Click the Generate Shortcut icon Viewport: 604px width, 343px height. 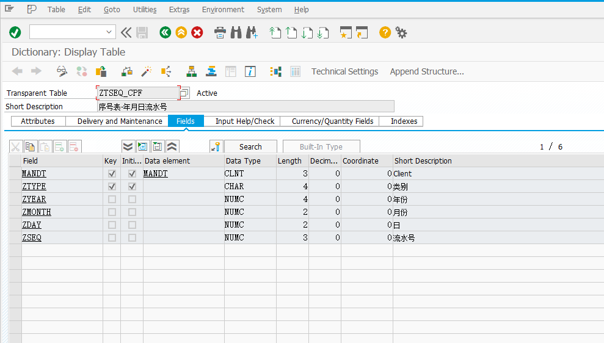point(362,33)
